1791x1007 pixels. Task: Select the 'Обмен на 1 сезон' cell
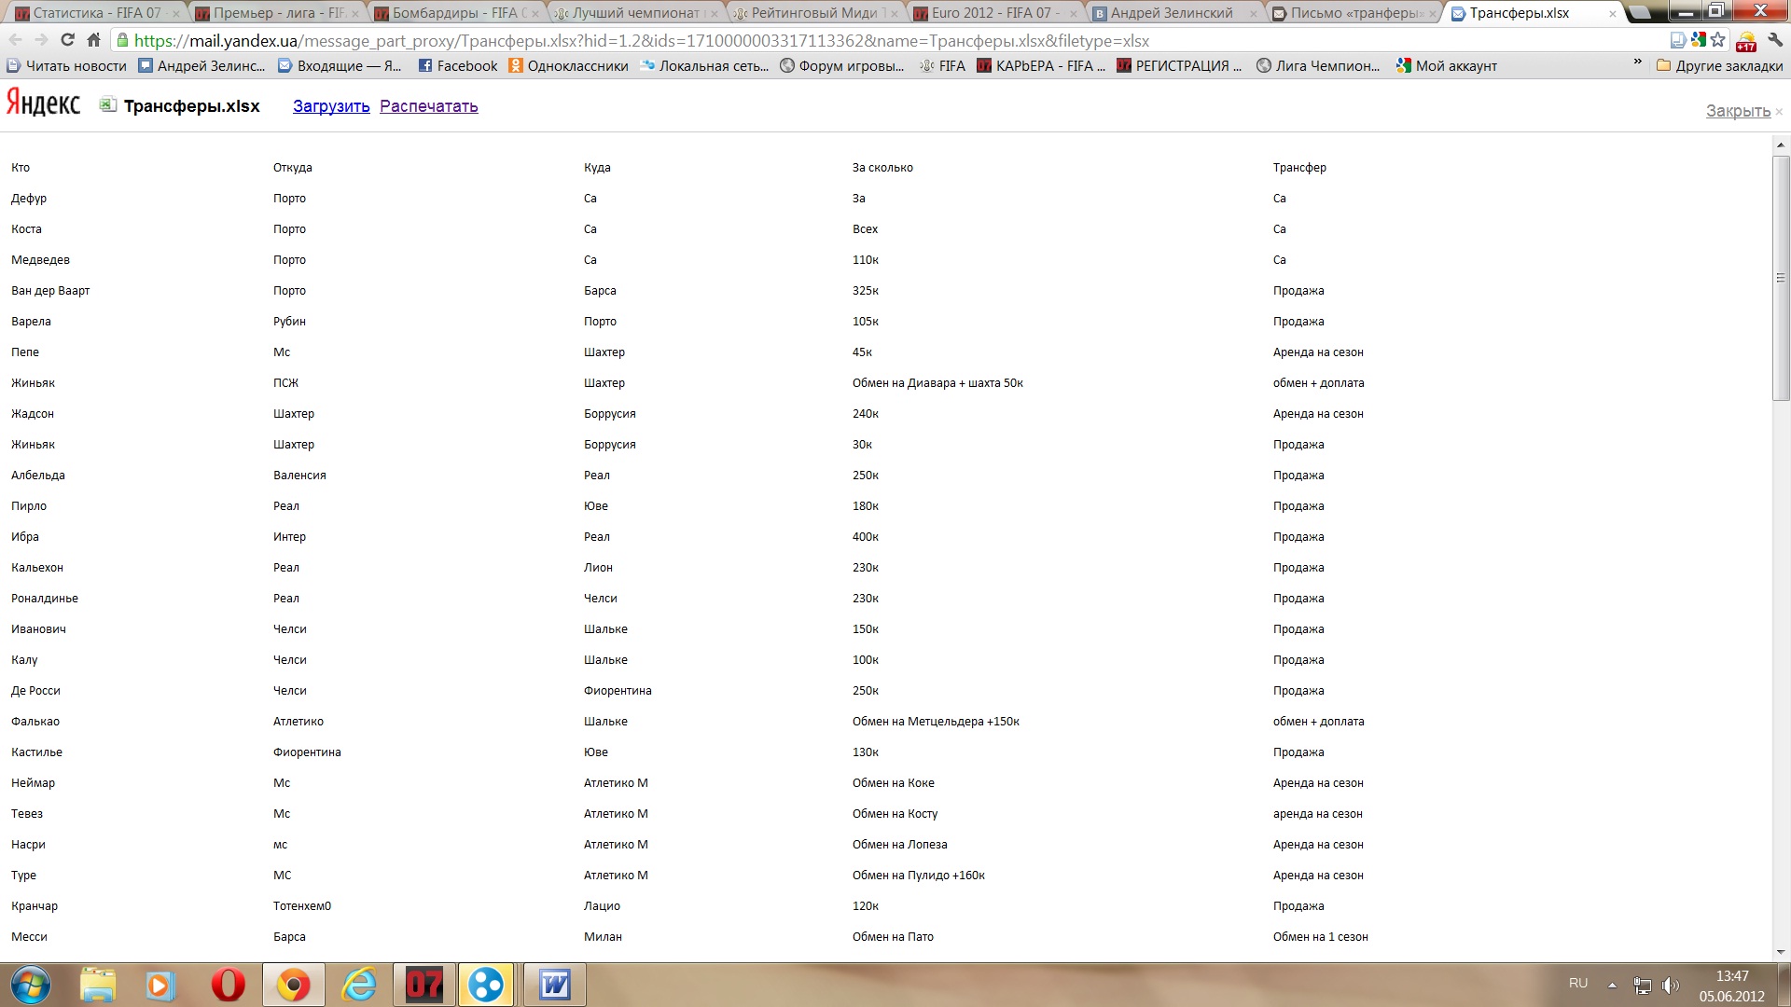click(x=1320, y=937)
